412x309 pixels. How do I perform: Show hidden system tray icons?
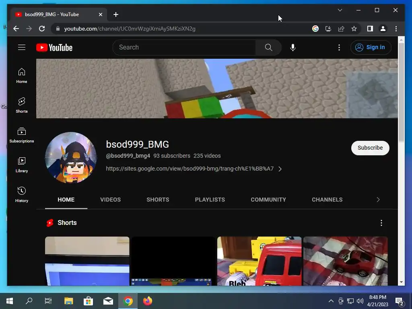(x=331, y=301)
